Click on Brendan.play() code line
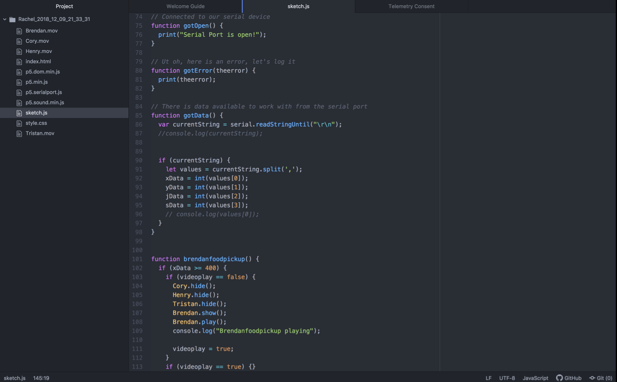Image resolution: width=617 pixels, height=382 pixels. [x=199, y=322]
